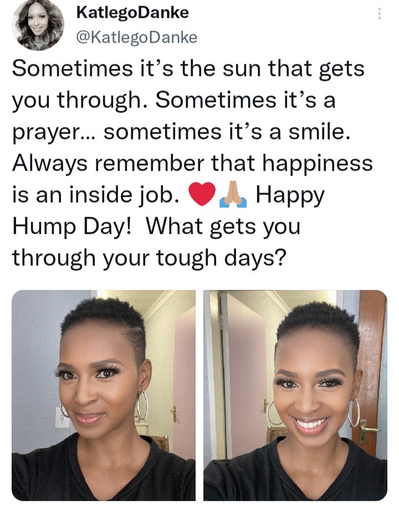This screenshot has height=510, width=399.
Task: Open KatlegoDanke's profile picture avatar
Action: point(38,25)
